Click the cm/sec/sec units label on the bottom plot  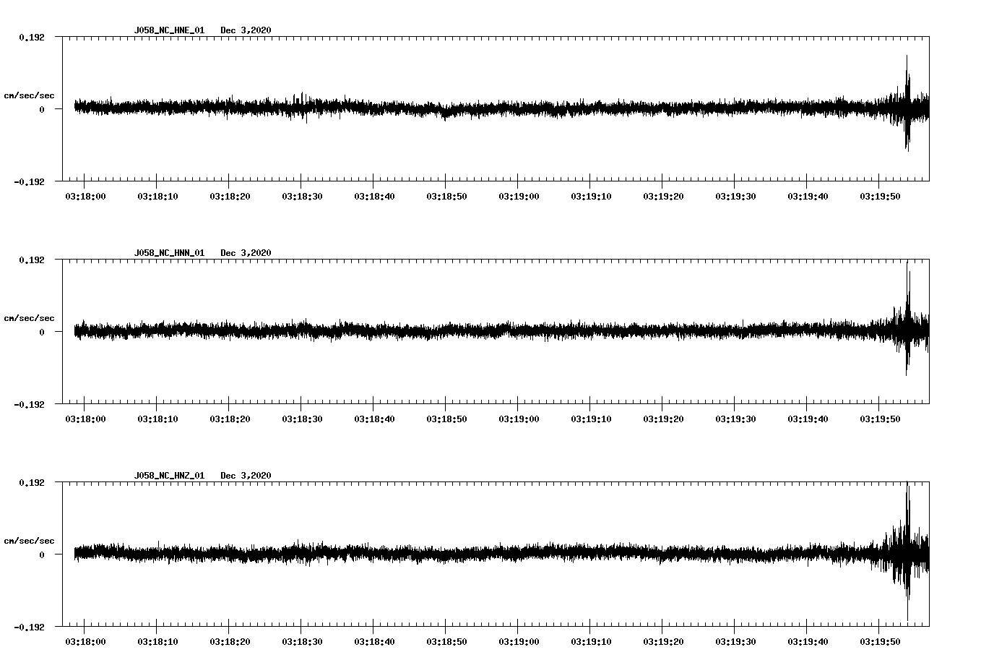pyautogui.click(x=30, y=540)
